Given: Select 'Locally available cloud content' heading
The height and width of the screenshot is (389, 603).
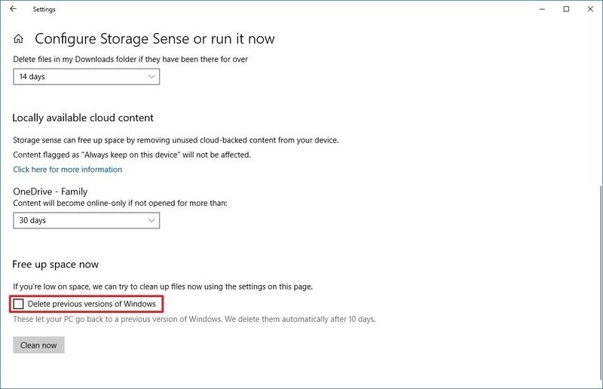Looking at the screenshot, I should click(83, 118).
